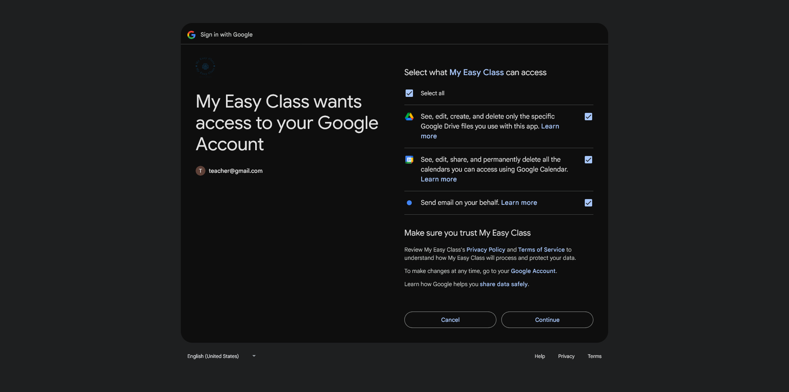
Task: Open the share data safely link
Action: click(x=503, y=284)
